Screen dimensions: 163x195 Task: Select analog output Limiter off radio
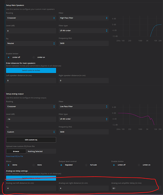click(x=114, y=165)
